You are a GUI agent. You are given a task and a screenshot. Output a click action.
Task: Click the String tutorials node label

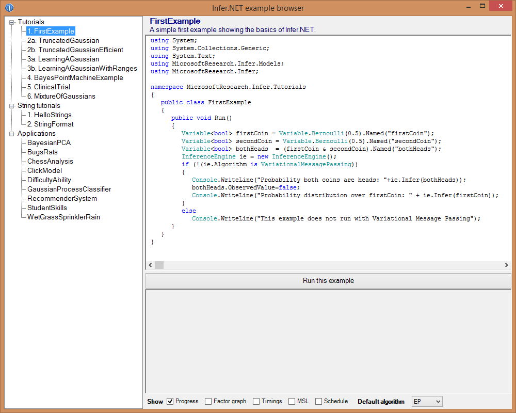click(x=39, y=106)
